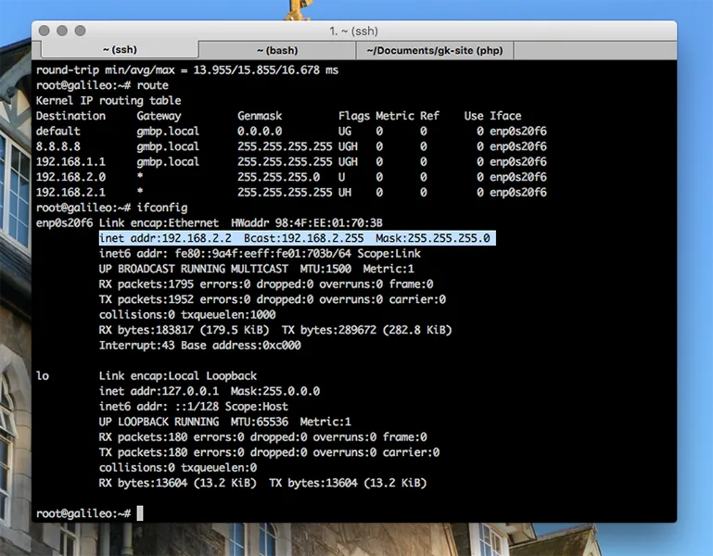Click the window title "1. ~ (ssh)"
This screenshot has height=556, width=713.
coord(354,31)
